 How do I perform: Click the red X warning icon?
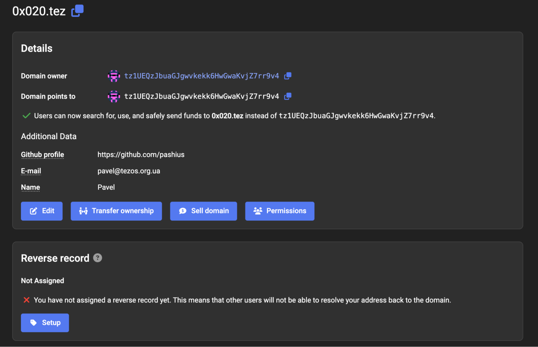point(26,300)
